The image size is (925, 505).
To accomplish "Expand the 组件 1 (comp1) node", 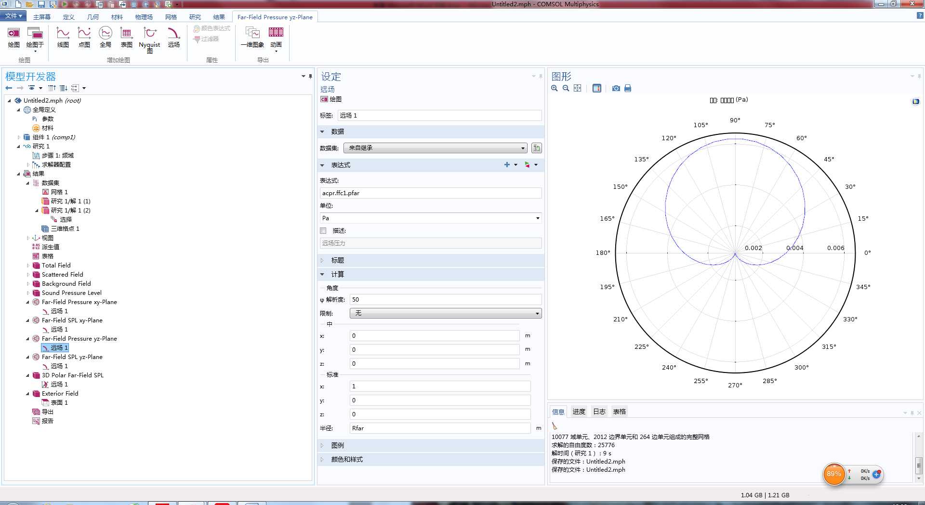I will [19, 137].
